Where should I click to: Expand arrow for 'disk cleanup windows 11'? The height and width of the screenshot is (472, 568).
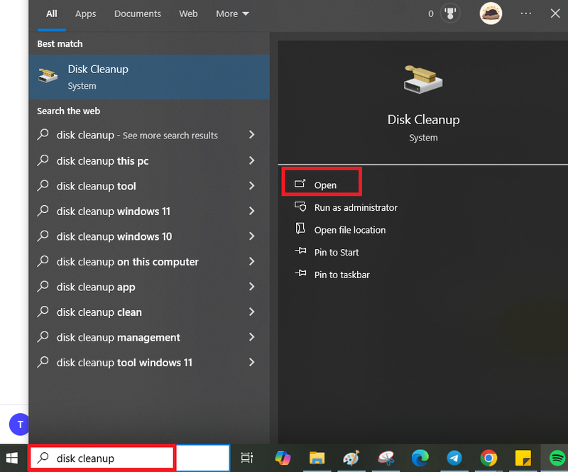point(252,211)
